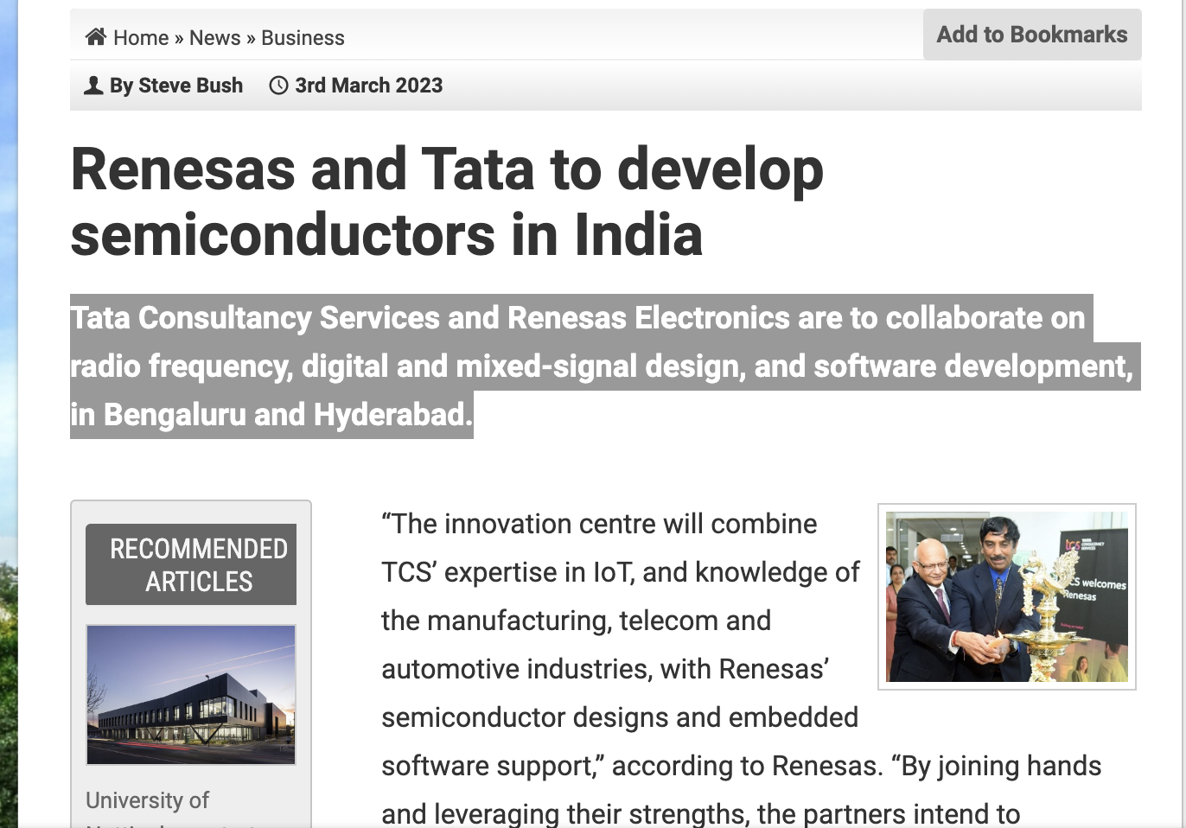
Task: Click "The innovation centre will combine" text
Action: (599, 524)
